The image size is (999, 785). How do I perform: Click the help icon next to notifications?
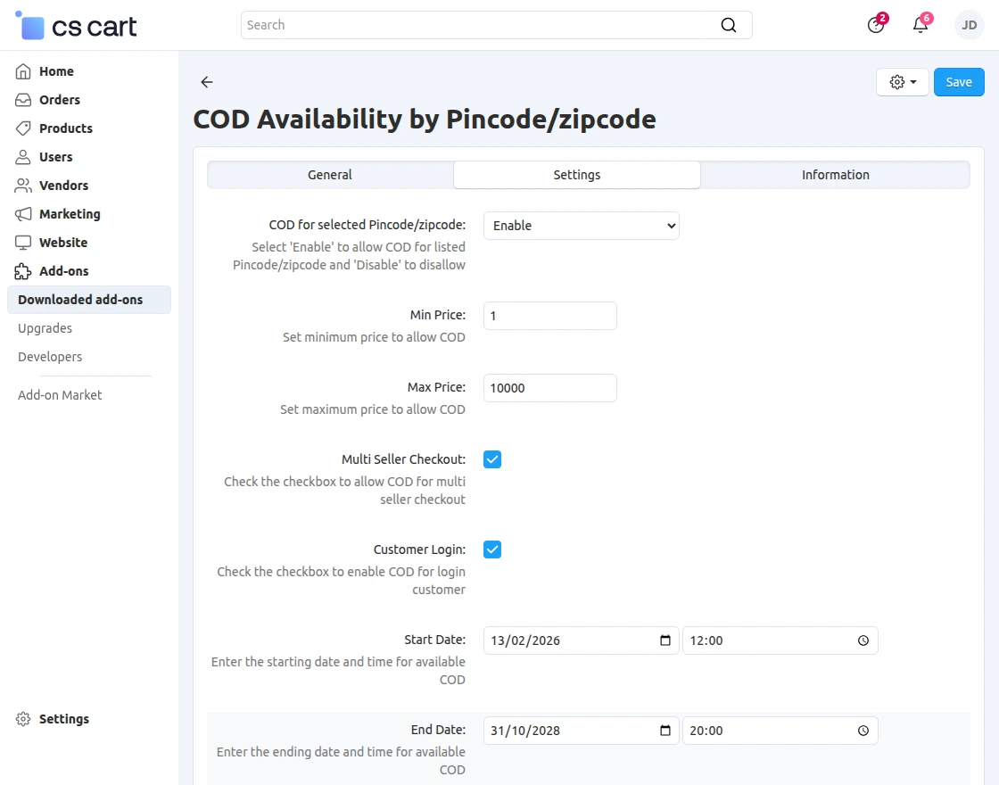pos(874,26)
